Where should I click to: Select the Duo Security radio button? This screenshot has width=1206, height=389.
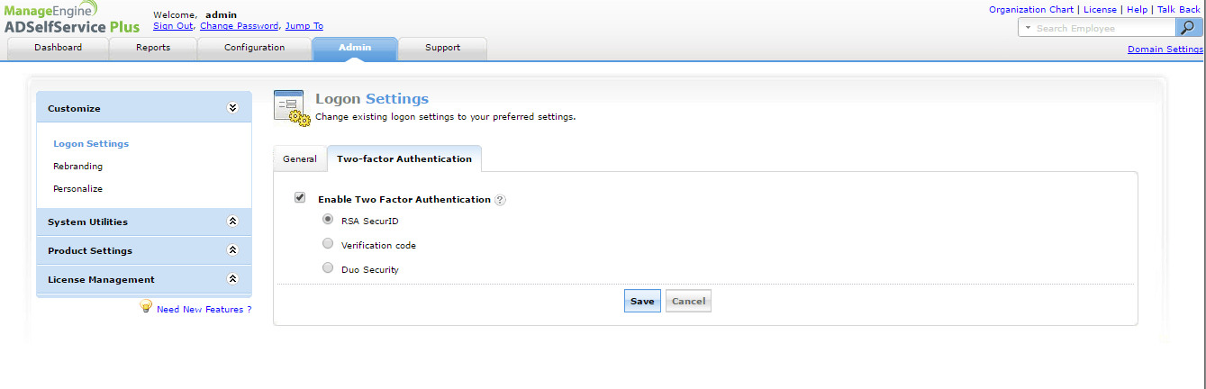tap(328, 268)
